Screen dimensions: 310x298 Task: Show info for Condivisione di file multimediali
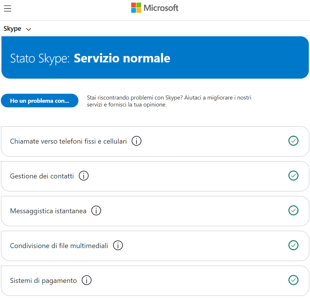tap(118, 245)
